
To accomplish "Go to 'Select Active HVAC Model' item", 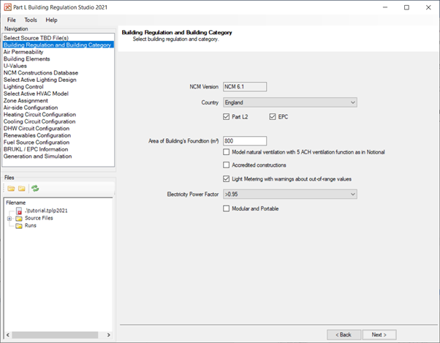I will click(x=36, y=94).
